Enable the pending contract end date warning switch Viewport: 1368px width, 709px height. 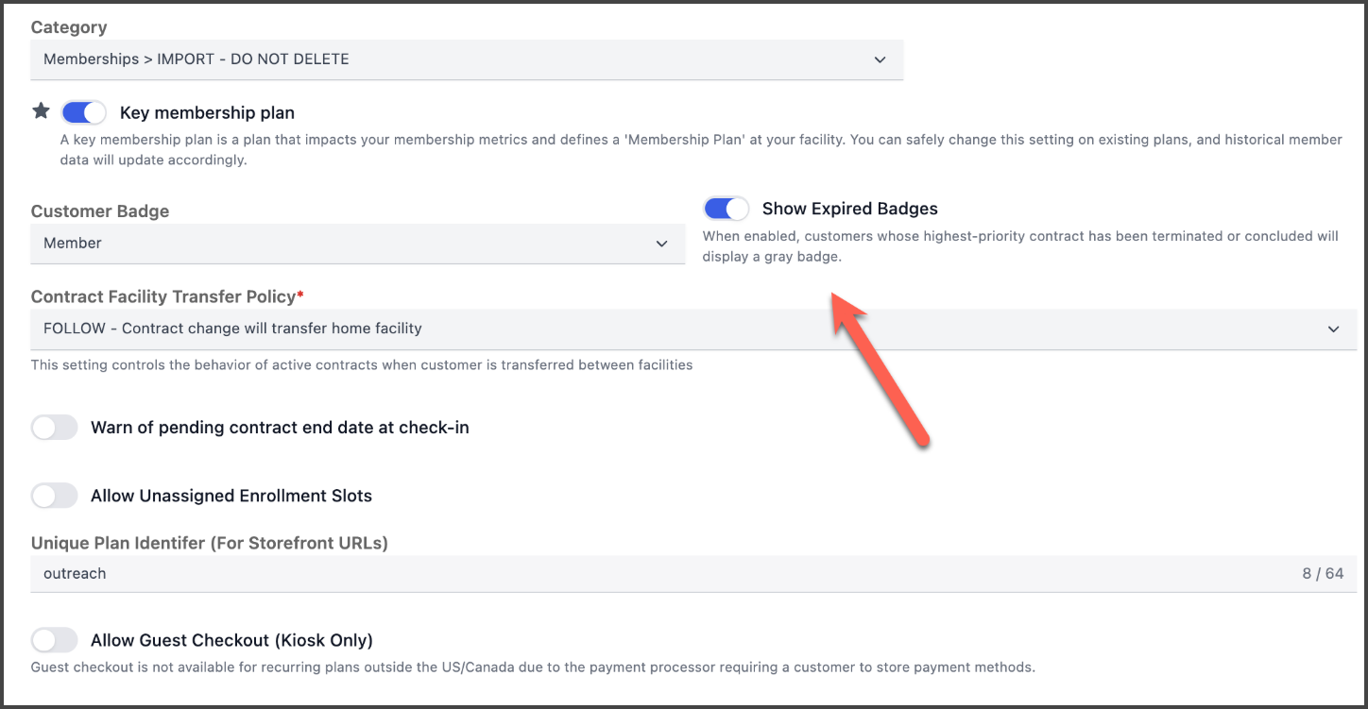click(55, 428)
